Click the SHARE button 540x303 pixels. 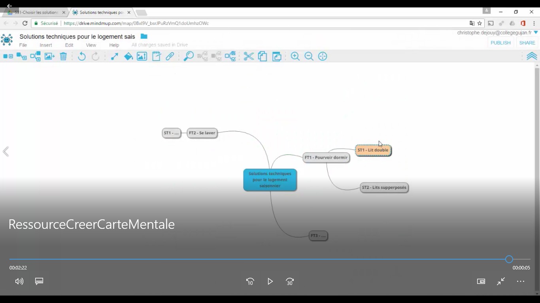pos(527,43)
